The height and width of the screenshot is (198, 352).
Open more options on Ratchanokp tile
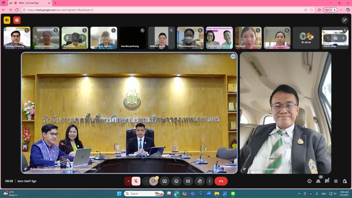tap(82, 38)
